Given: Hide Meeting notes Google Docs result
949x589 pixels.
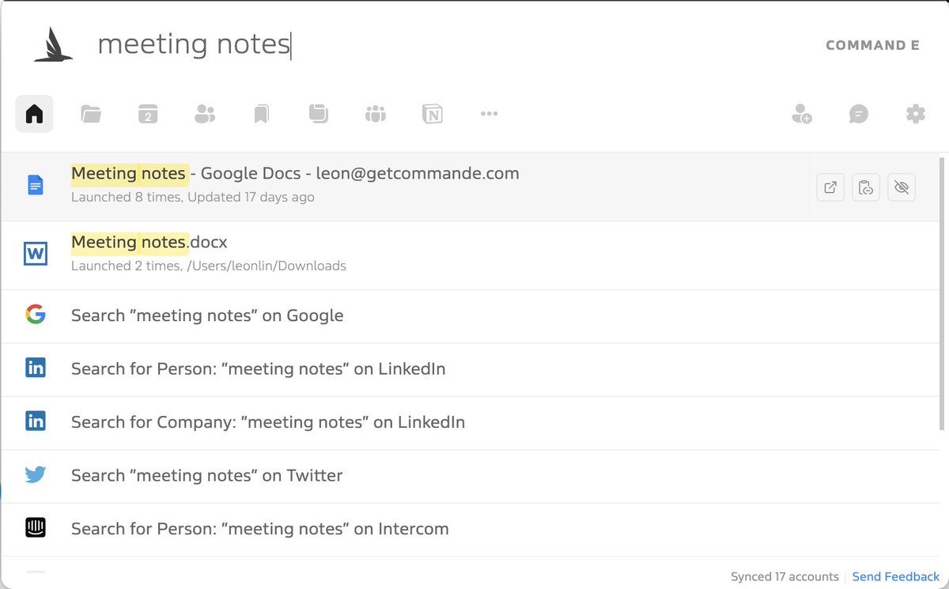Looking at the screenshot, I should (902, 187).
